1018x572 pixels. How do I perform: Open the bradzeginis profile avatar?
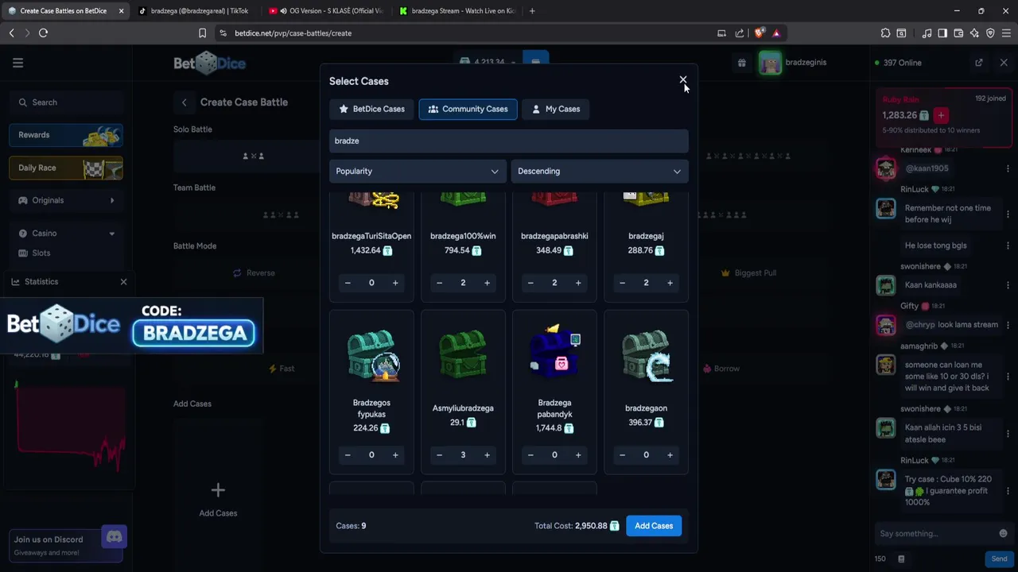click(x=770, y=63)
